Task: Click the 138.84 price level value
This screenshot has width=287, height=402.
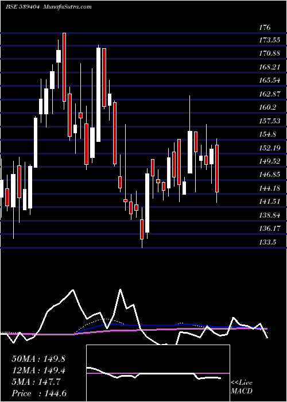Action: 269,215
